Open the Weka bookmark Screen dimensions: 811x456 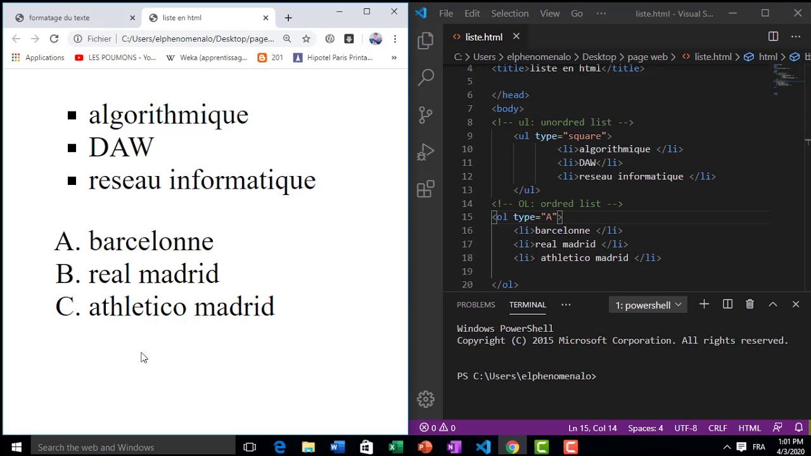coord(207,58)
